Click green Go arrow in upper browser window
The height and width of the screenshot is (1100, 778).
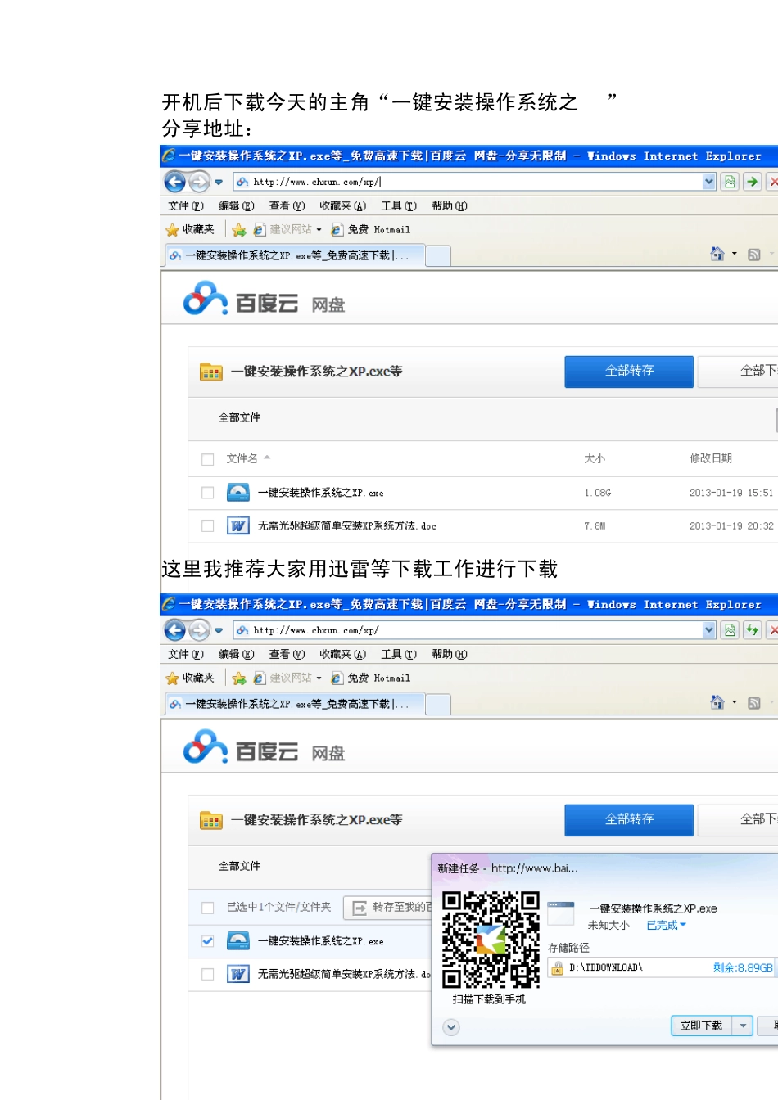pyautogui.click(x=752, y=182)
